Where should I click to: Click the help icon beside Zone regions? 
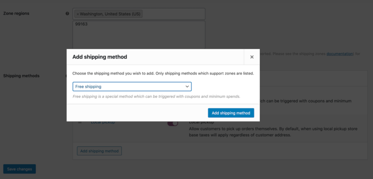[x=67, y=14]
